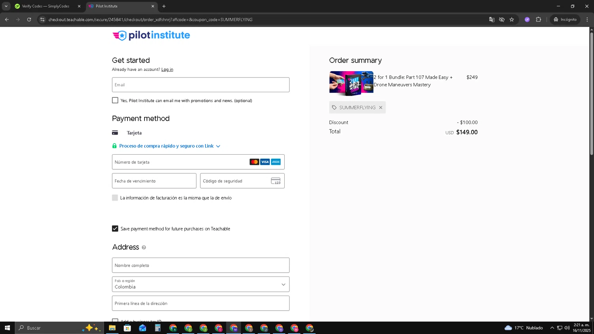The image size is (594, 334).
Task: Click the green lock icon by Link
Action: (x=114, y=146)
